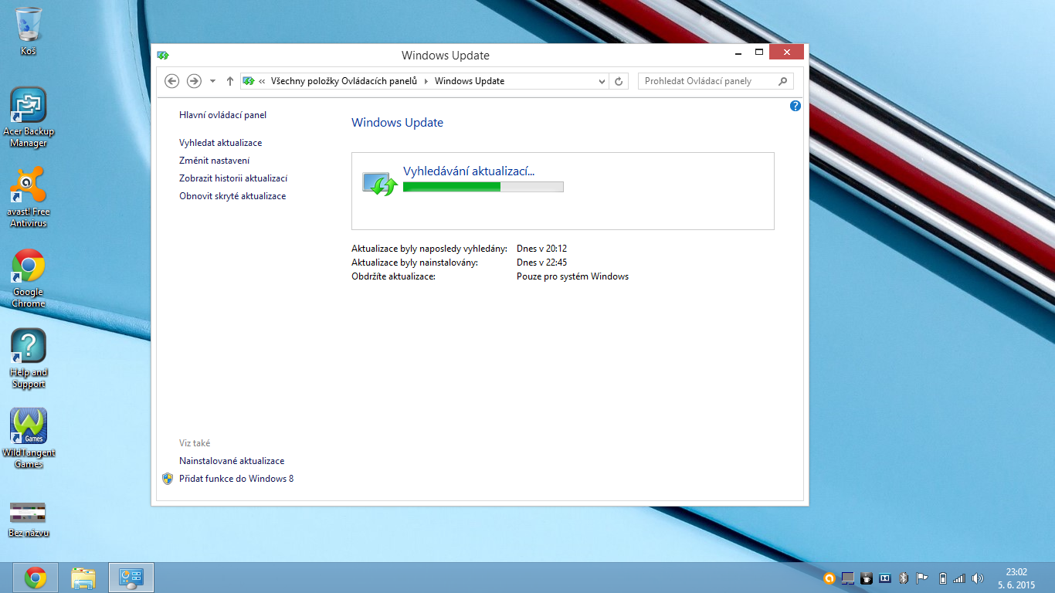Click the Dnes v 20:12 value
The image size is (1055, 593).
pos(541,249)
